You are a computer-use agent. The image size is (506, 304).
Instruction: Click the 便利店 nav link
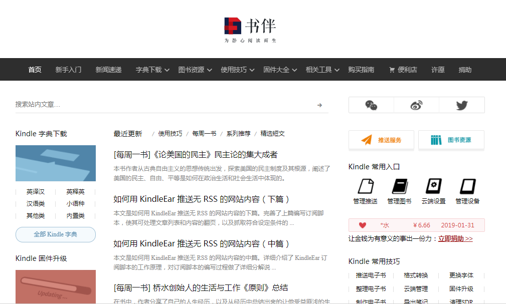[407, 70]
